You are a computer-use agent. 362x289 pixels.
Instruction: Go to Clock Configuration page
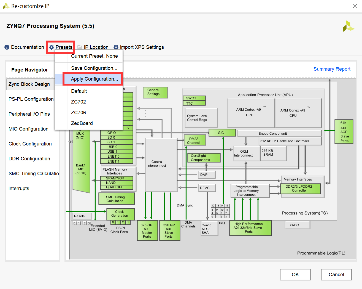(30, 144)
